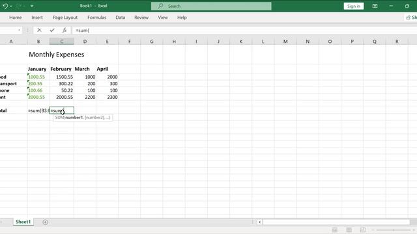Open the Data ribbon tab
The height and width of the screenshot is (234, 417).
[x=120, y=18]
